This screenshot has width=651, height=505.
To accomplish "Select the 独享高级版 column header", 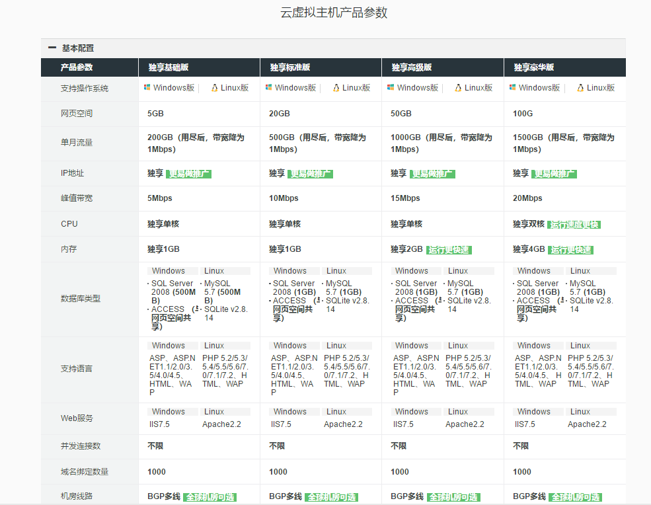I will click(x=443, y=67).
